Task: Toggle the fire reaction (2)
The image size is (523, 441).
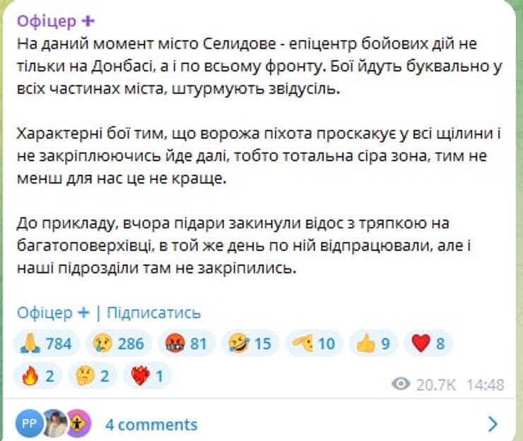Action: coord(39,376)
